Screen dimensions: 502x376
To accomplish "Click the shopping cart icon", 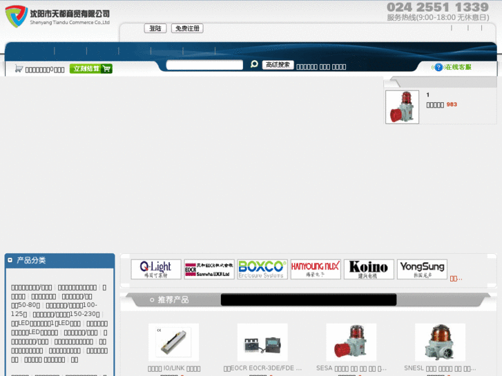I will pyautogui.click(x=19, y=68).
